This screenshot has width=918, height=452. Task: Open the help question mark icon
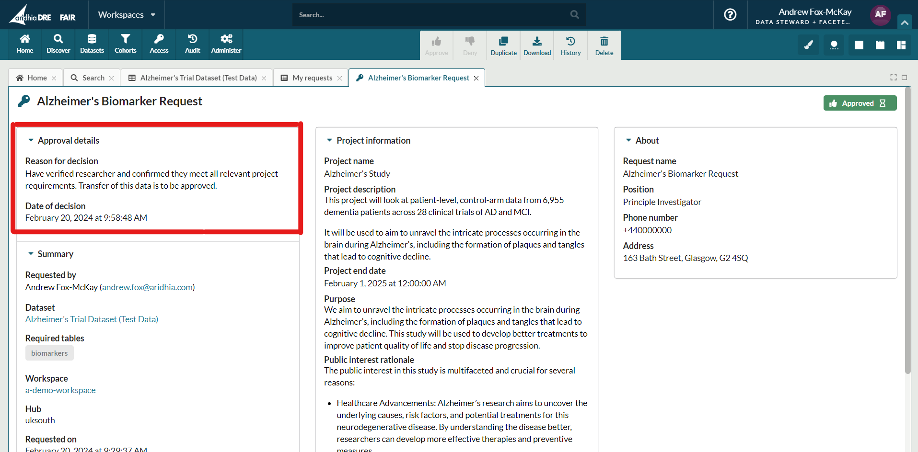[x=730, y=15]
